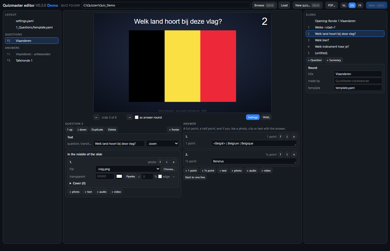390x251 pixels.
Task: Open settings.yaml layout file
Action: pyautogui.click(x=32, y=21)
